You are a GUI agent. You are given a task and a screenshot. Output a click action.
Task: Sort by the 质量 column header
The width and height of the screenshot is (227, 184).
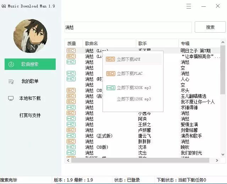(74, 43)
